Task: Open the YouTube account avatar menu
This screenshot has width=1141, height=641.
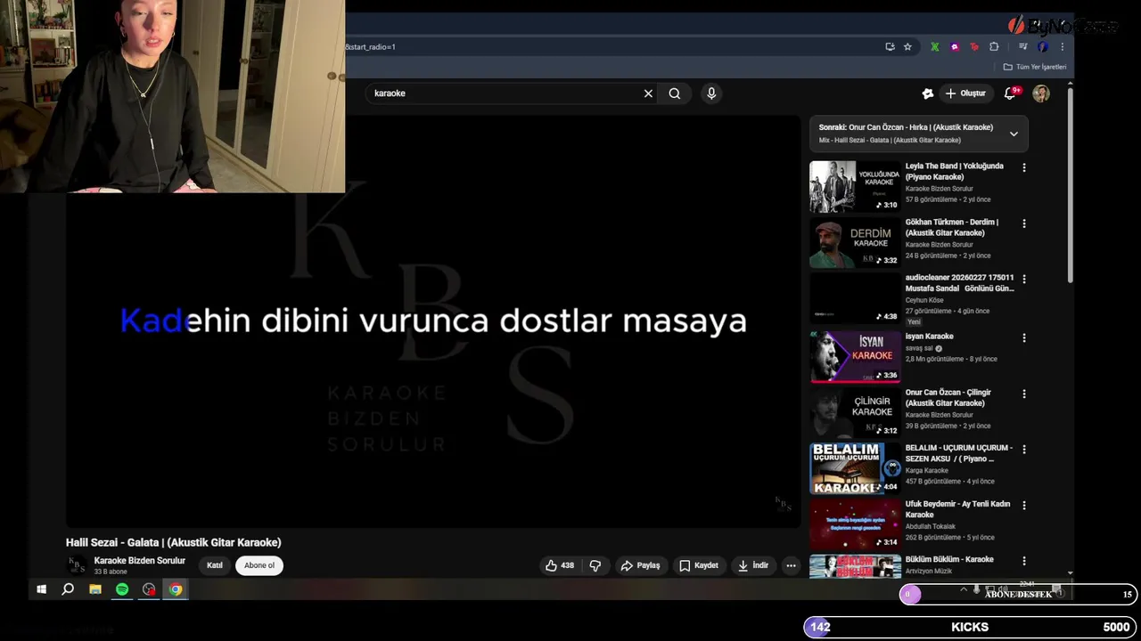Action: pyautogui.click(x=1041, y=93)
